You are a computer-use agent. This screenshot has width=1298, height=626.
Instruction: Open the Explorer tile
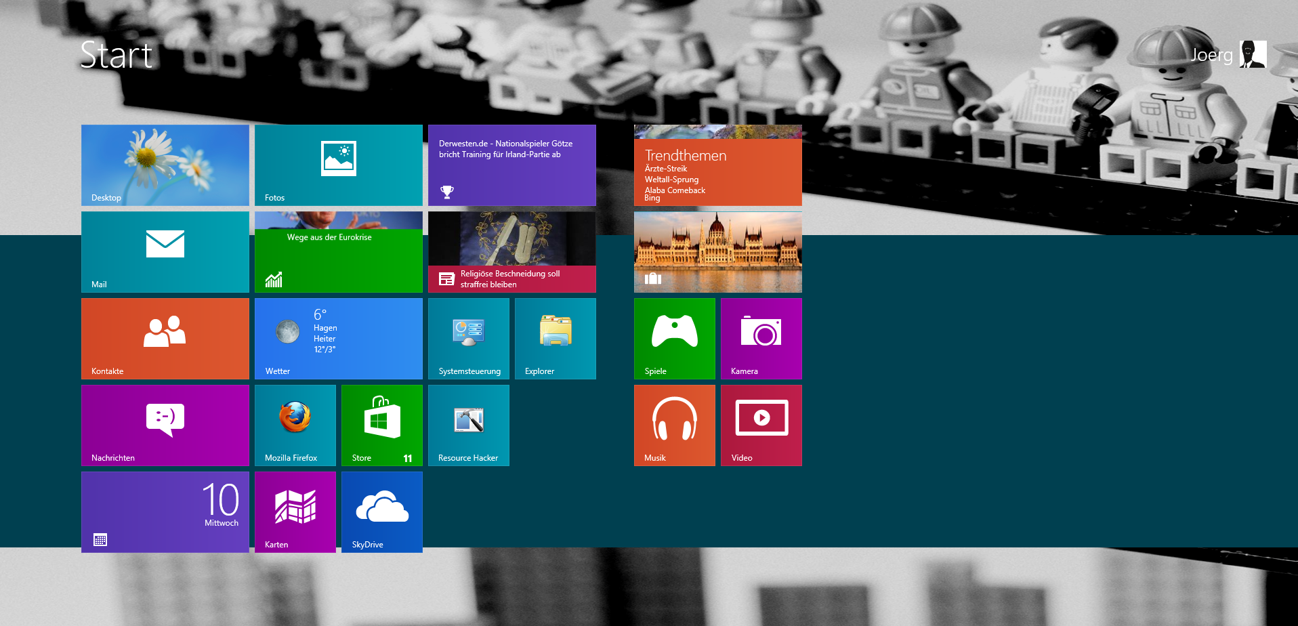(556, 339)
